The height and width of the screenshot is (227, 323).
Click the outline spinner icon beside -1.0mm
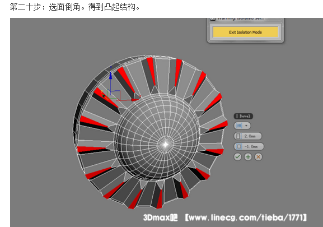click(x=238, y=146)
